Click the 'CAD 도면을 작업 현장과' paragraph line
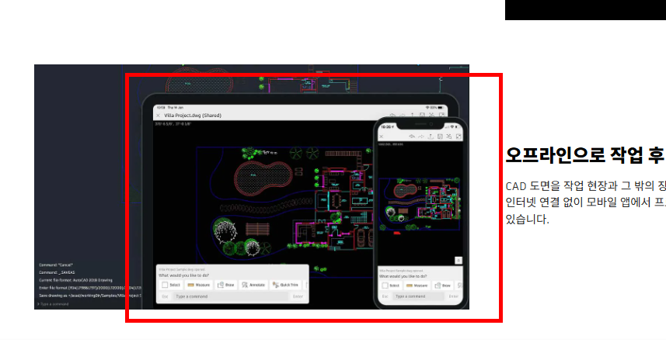 click(x=585, y=185)
